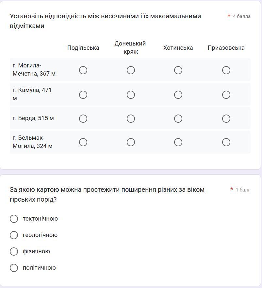Screen dimensions: 262x288
Task: Mark Приазовська for г. Берда, 515 м
Action: point(226,118)
